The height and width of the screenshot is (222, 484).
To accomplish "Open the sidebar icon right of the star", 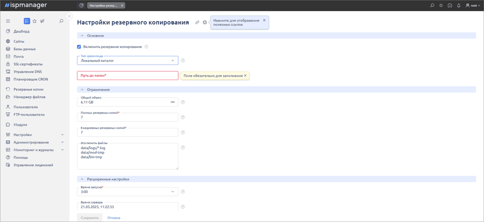I will tap(42, 21).
